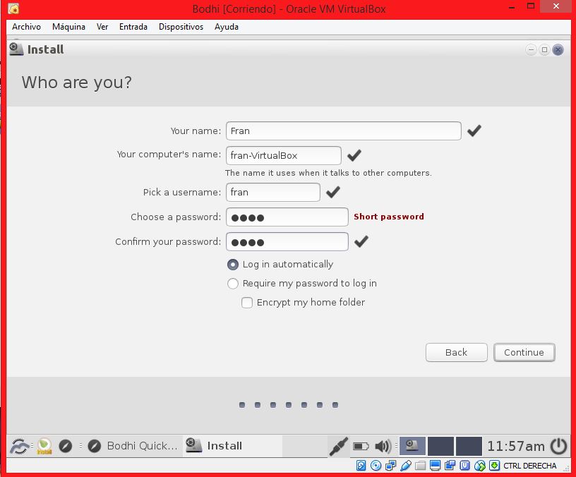Click the Your name text field
576x477 pixels.
[x=343, y=131]
